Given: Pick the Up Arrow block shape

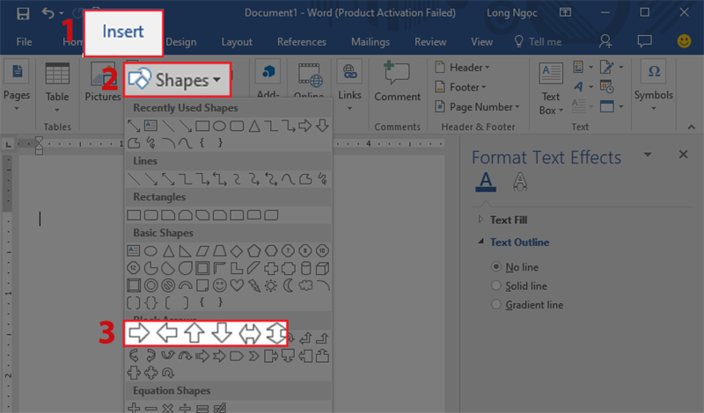Looking at the screenshot, I should pos(194,333).
